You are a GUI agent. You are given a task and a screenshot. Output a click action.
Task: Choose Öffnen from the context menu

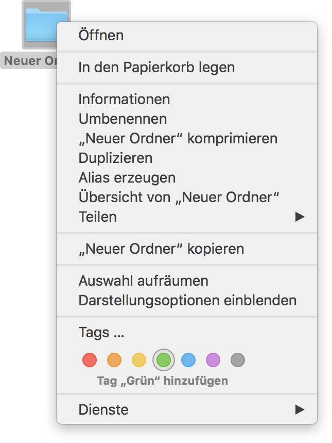101,36
